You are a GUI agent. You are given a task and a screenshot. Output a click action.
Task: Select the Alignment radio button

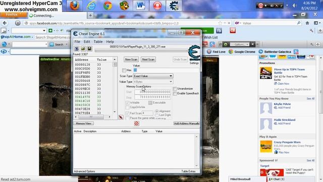pos(157,111)
